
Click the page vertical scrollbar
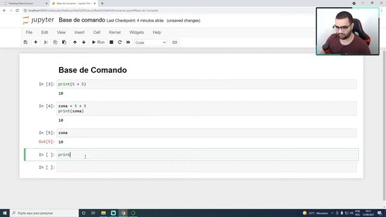(x=384, y=125)
